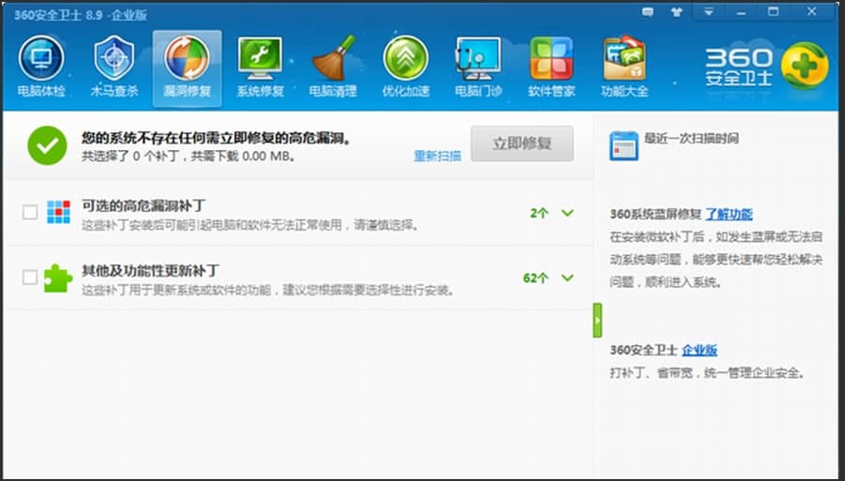Viewport: 845px width, 481px height.
Task: Maximize the 360安全卫士 window
Action: pos(774,11)
